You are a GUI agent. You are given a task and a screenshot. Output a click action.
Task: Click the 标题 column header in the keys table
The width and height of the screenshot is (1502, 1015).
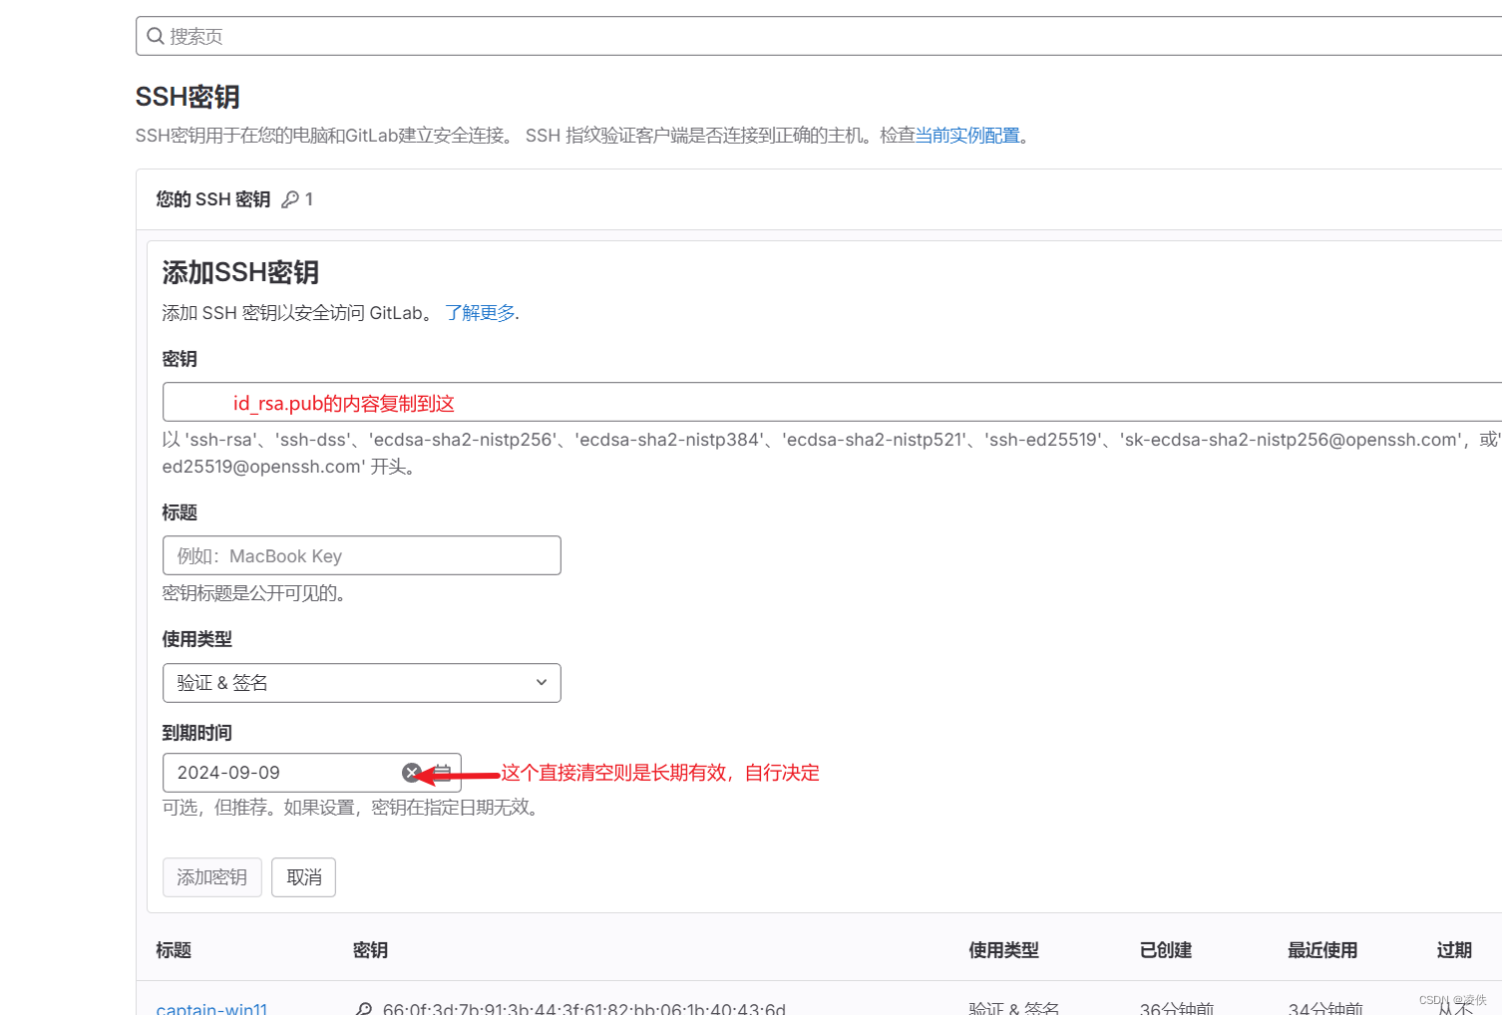coord(174,950)
